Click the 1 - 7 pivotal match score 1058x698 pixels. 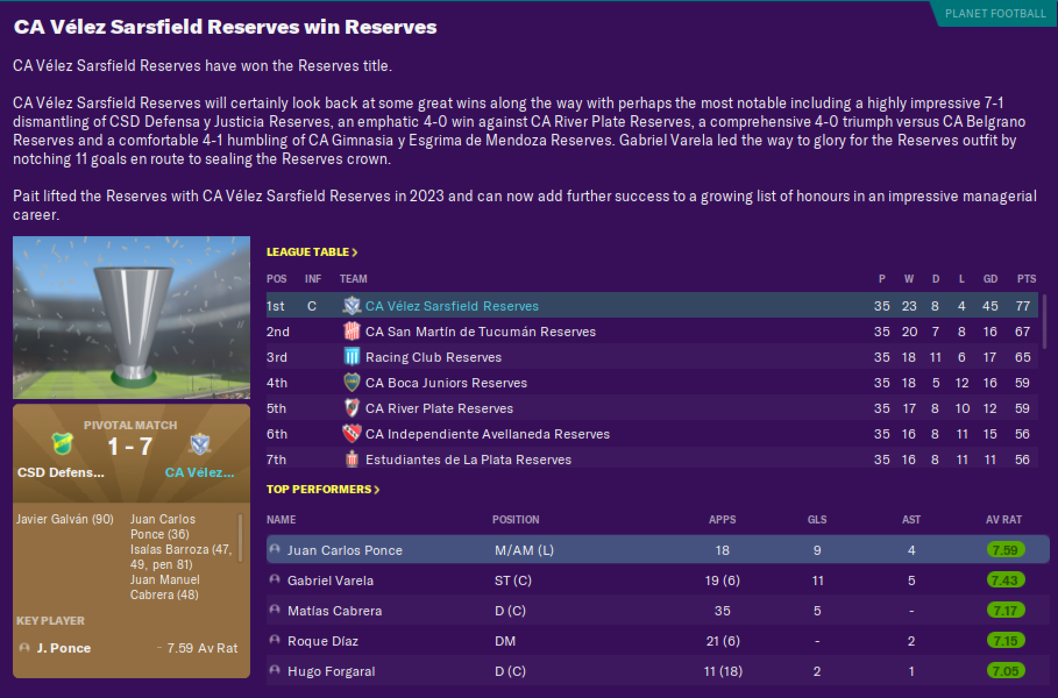click(130, 446)
